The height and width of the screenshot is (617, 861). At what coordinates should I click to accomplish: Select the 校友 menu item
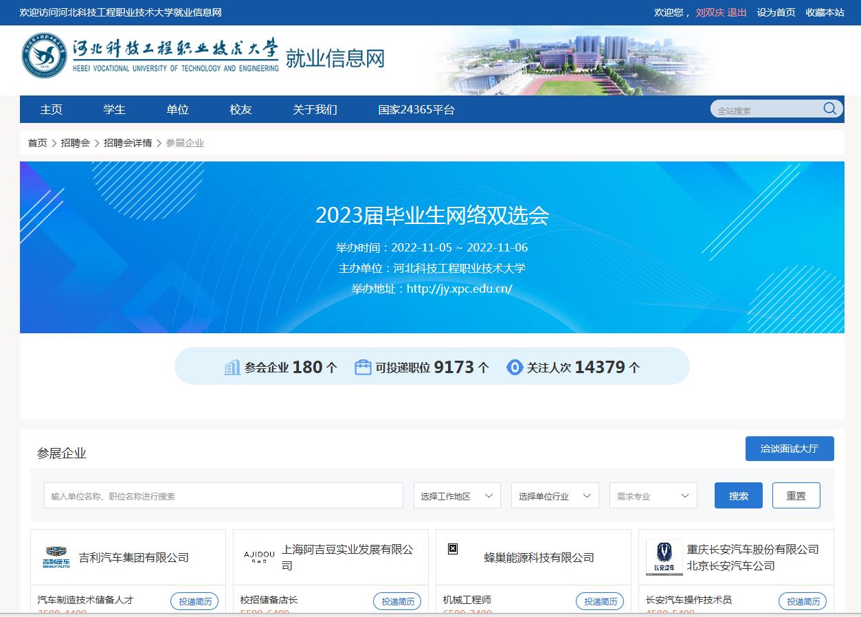coord(241,110)
